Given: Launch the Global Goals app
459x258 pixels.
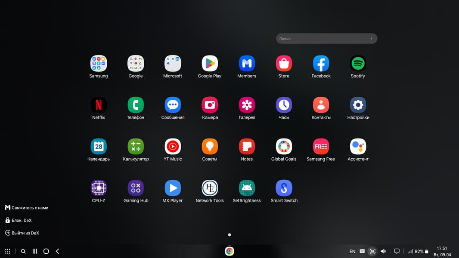Looking at the screenshot, I should click(x=284, y=146).
